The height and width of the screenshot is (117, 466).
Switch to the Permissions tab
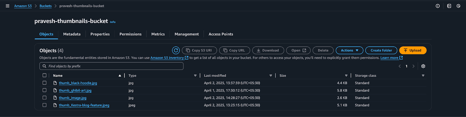(130, 34)
